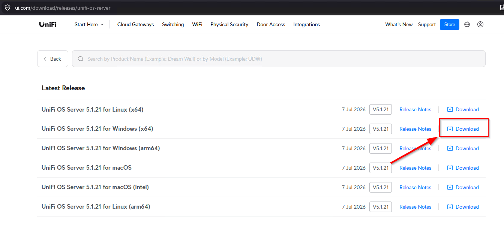Open the WiFi menu
The width and height of the screenshot is (504, 227).
coord(197,24)
